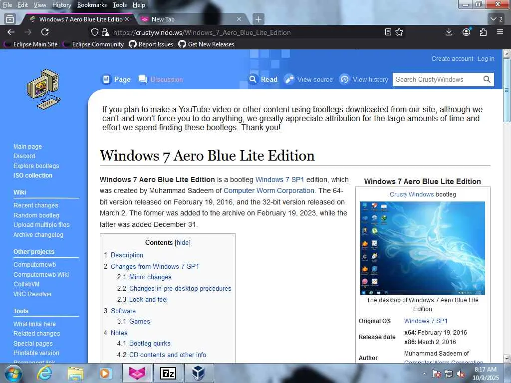Open the downloads panel
The image size is (511, 383).
pyautogui.click(x=449, y=32)
